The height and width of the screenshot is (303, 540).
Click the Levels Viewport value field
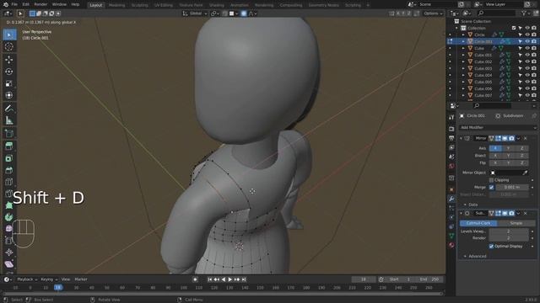509,231
